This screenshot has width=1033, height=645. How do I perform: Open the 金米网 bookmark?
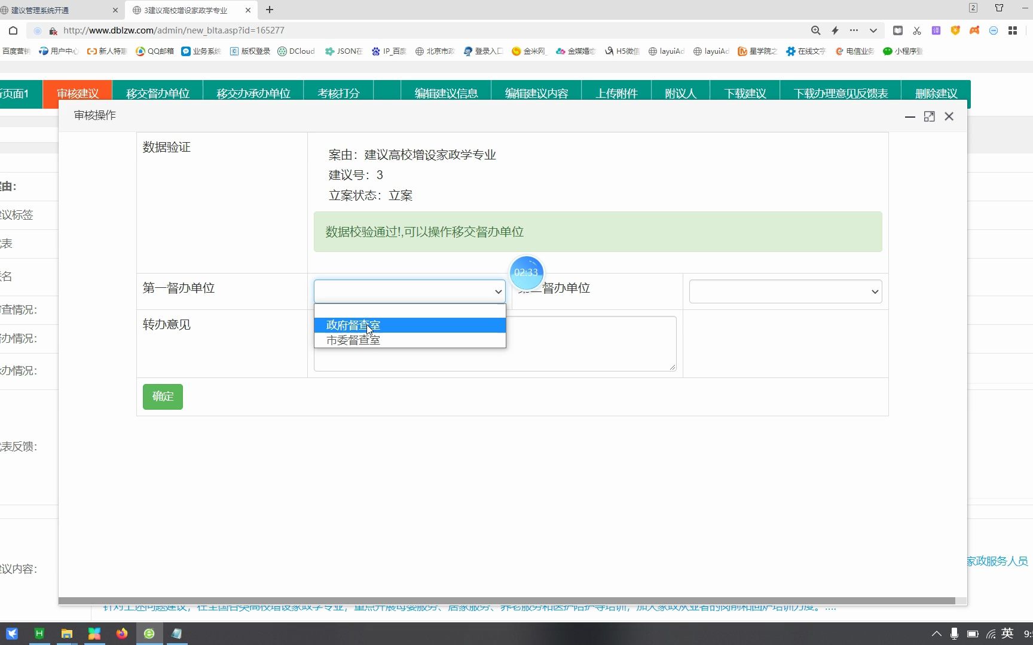click(529, 51)
